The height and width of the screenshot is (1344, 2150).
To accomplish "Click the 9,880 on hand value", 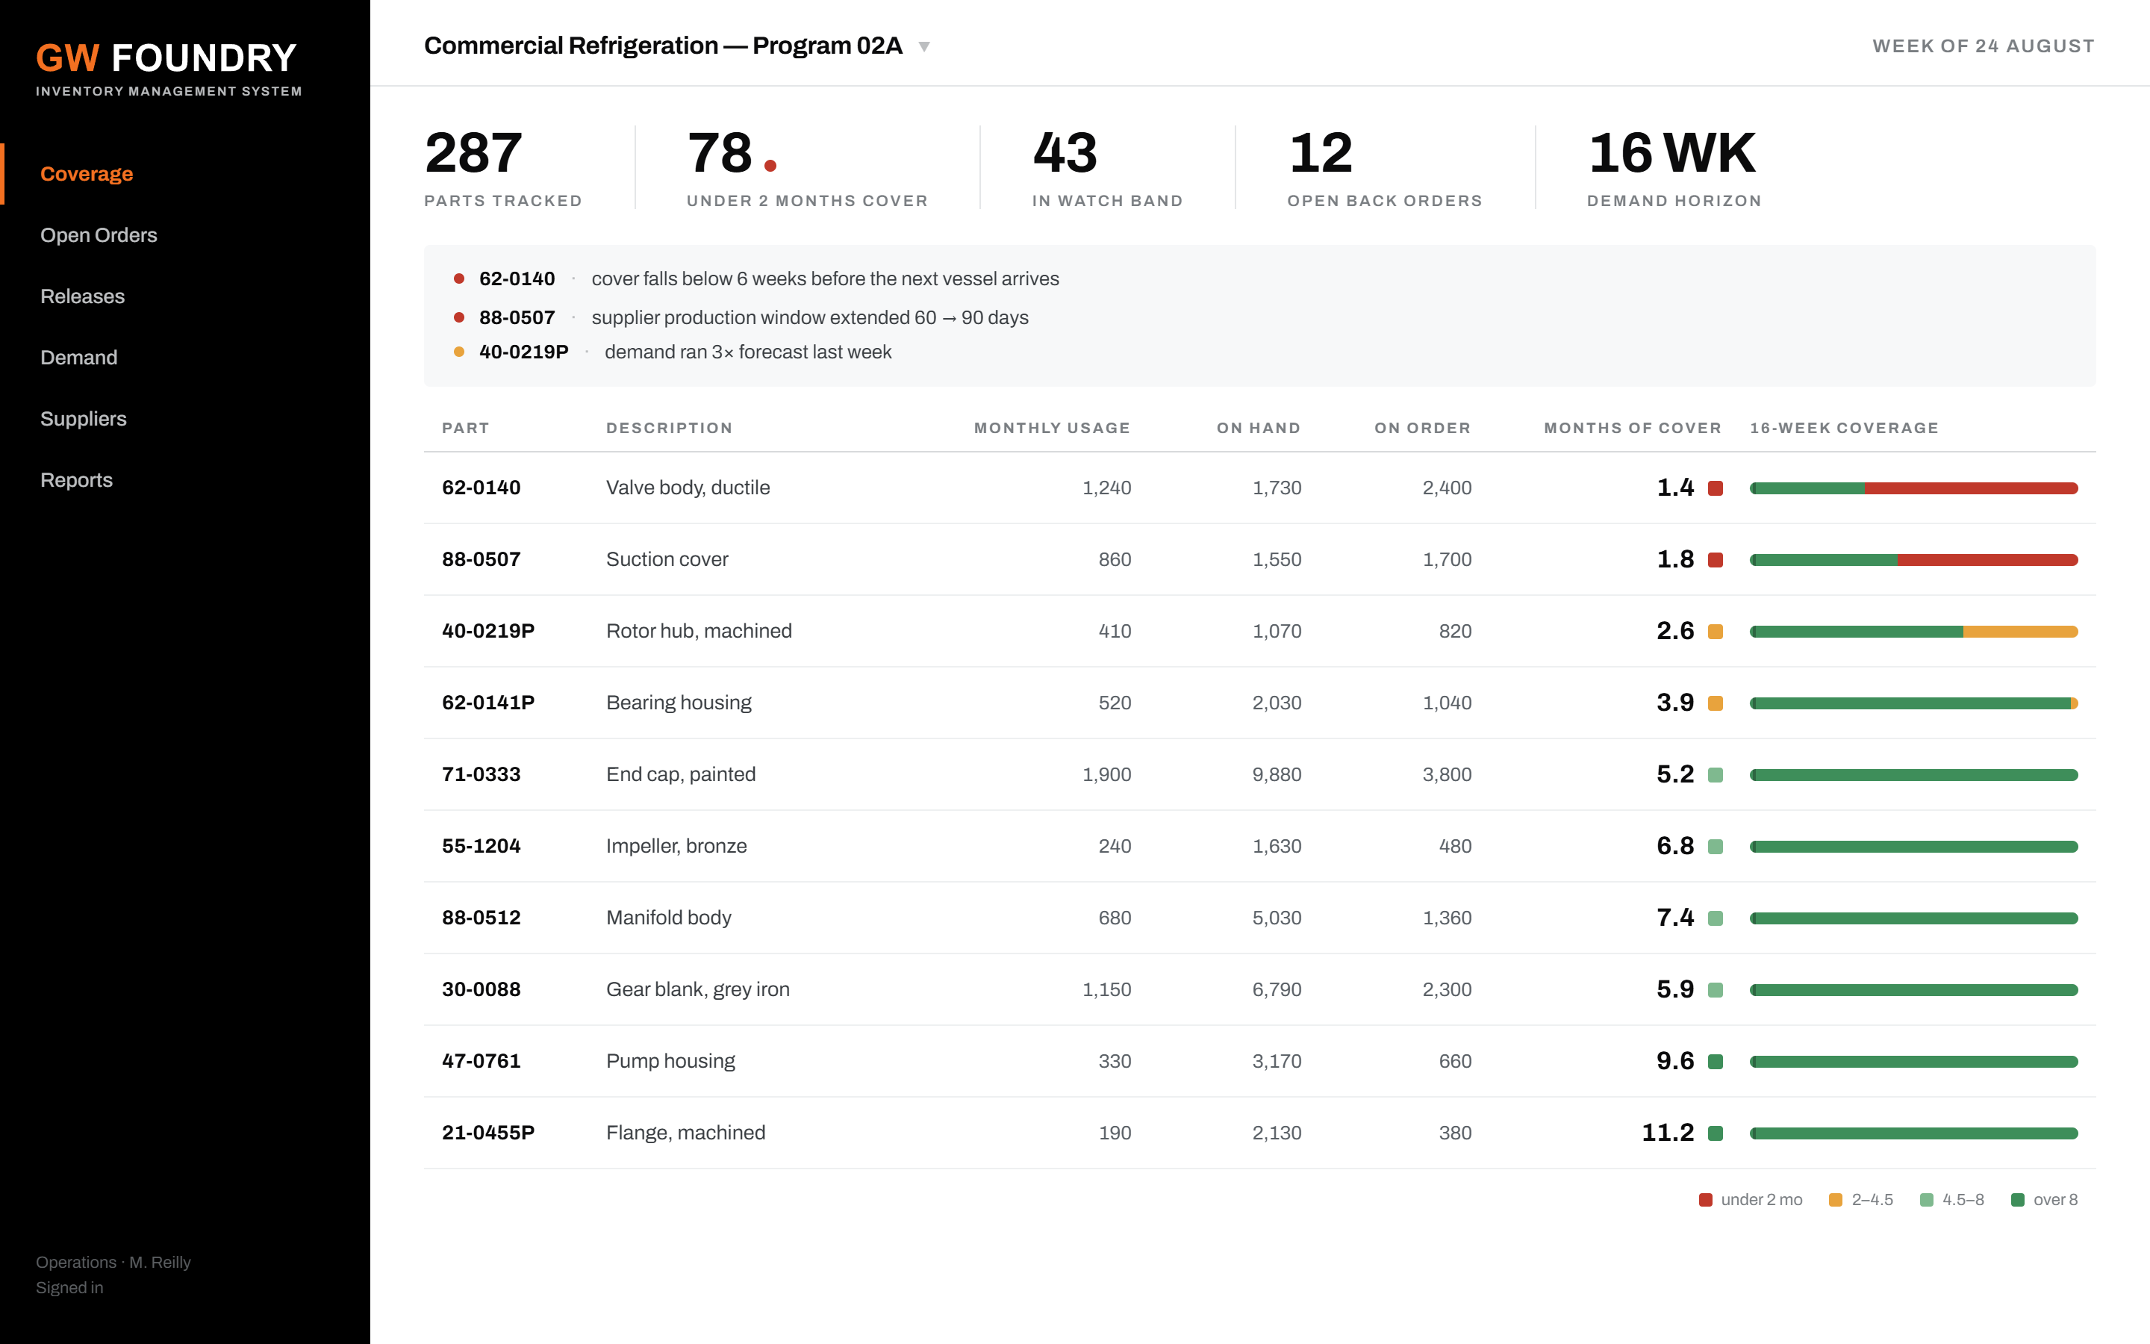I will (x=1277, y=775).
